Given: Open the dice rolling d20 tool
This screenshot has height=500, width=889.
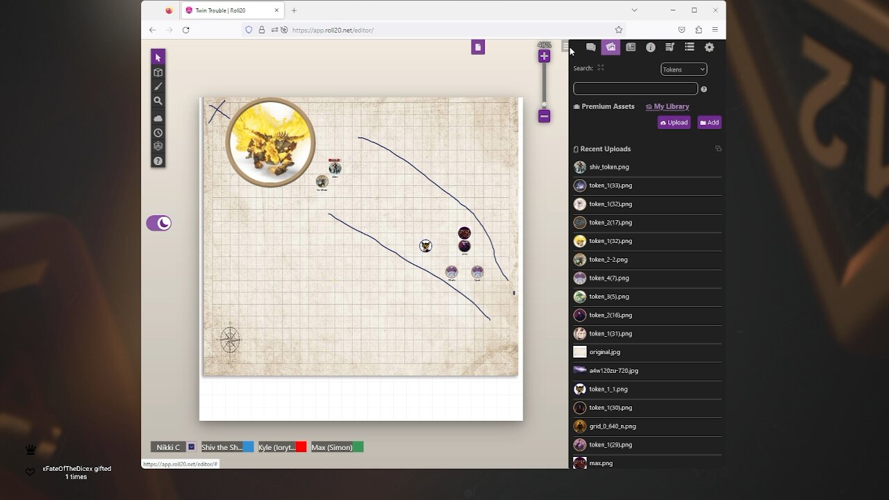Looking at the screenshot, I should (x=158, y=147).
